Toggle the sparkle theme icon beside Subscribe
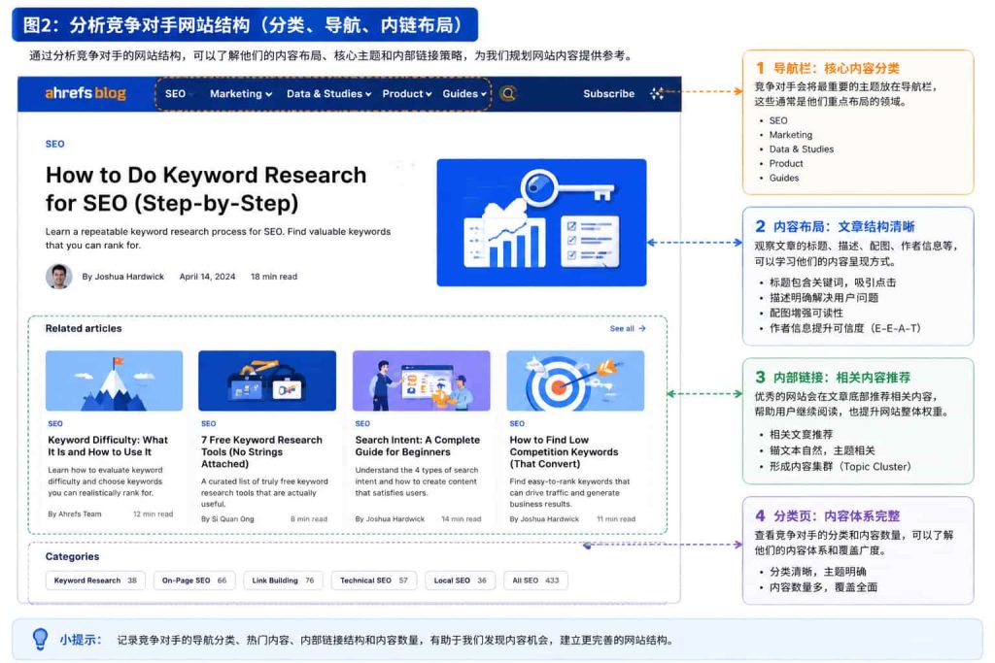The width and height of the screenshot is (995, 663). coord(657,94)
